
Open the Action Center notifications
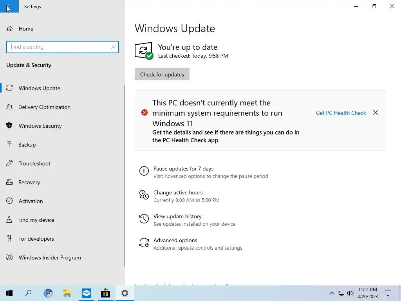coord(388,293)
